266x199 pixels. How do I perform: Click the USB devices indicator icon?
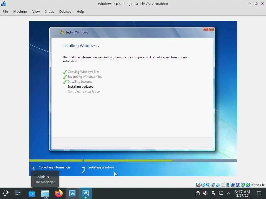218,184
